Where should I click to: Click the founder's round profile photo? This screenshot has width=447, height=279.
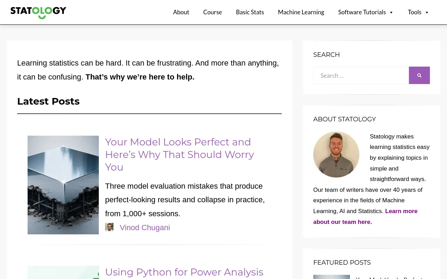click(336, 154)
